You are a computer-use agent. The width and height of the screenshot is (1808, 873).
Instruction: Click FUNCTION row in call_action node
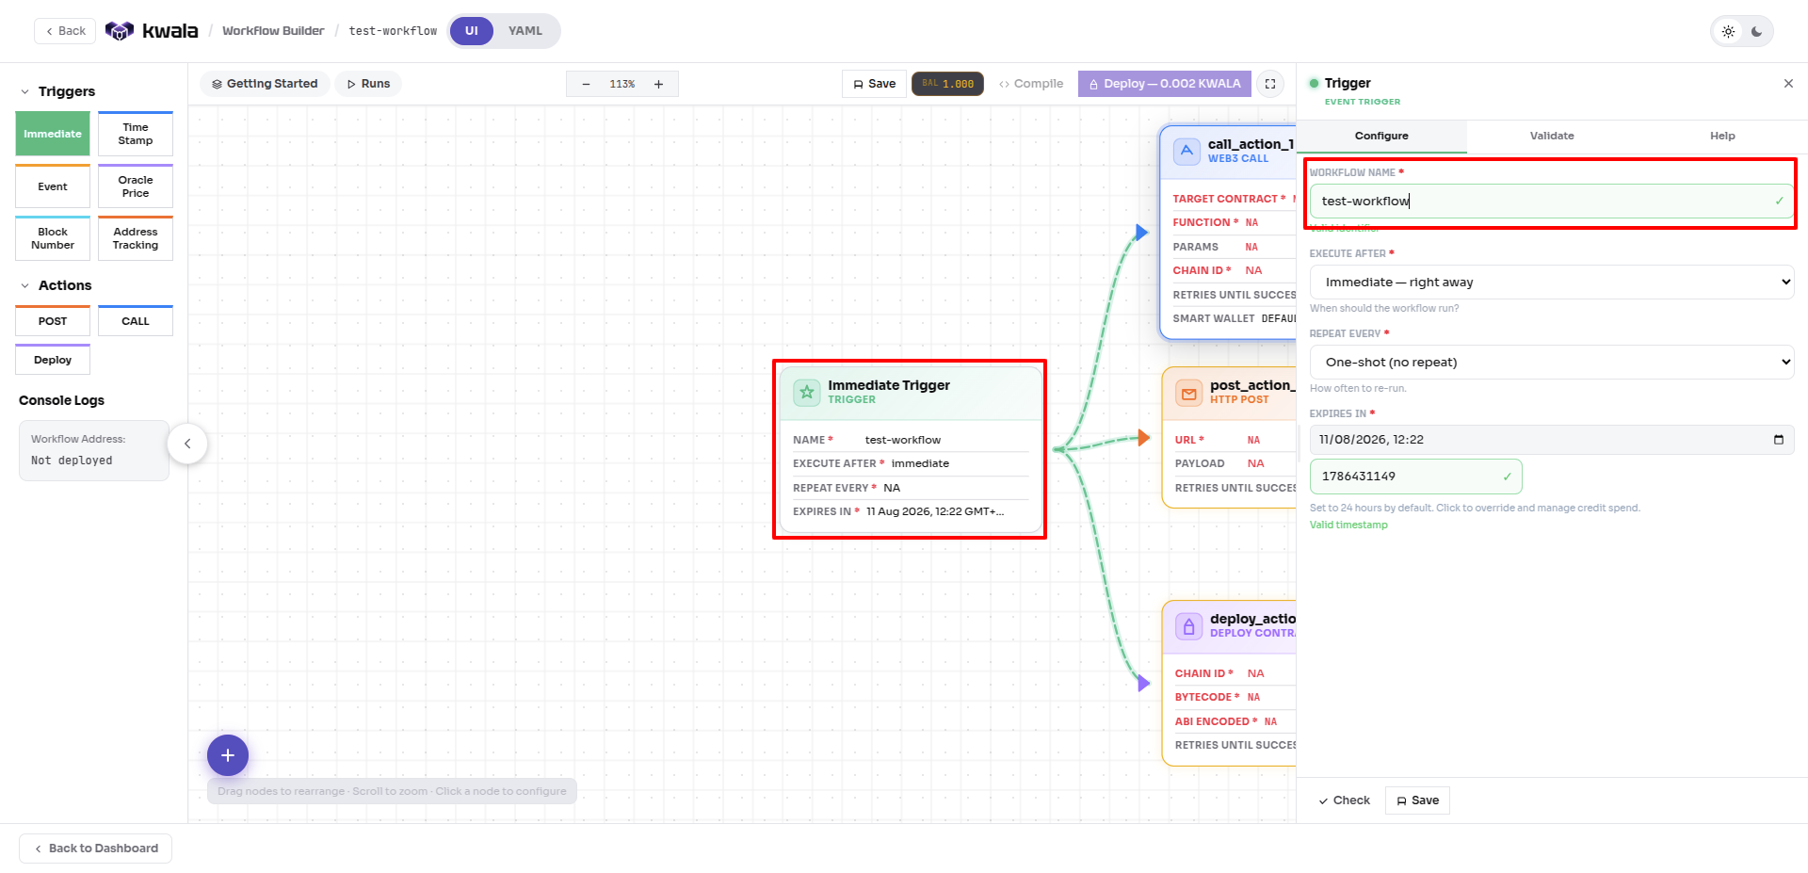1234,222
